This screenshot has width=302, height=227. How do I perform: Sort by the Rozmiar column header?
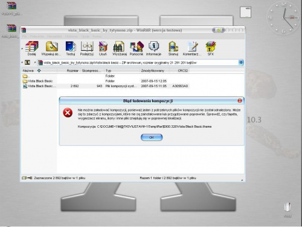coord(69,71)
